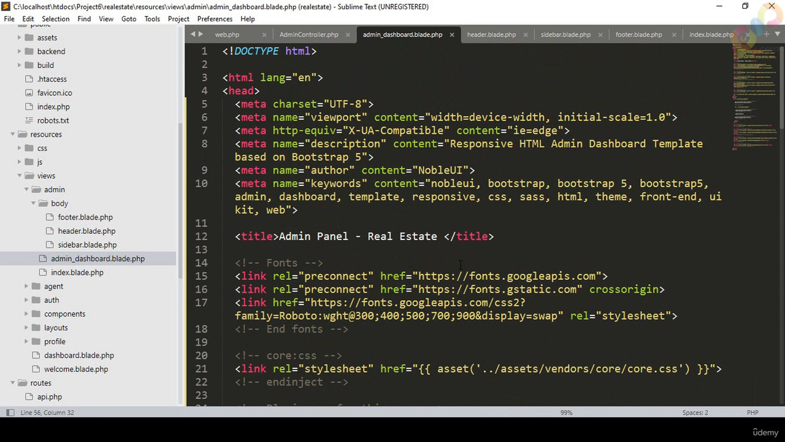
Task: Click the Line 56, Column 32 indicator
Action: [x=47, y=413]
